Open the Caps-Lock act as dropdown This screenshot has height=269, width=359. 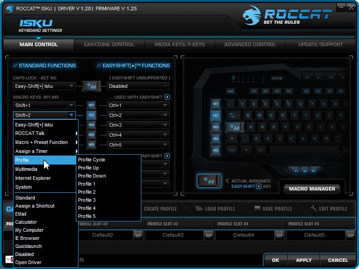point(71,86)
